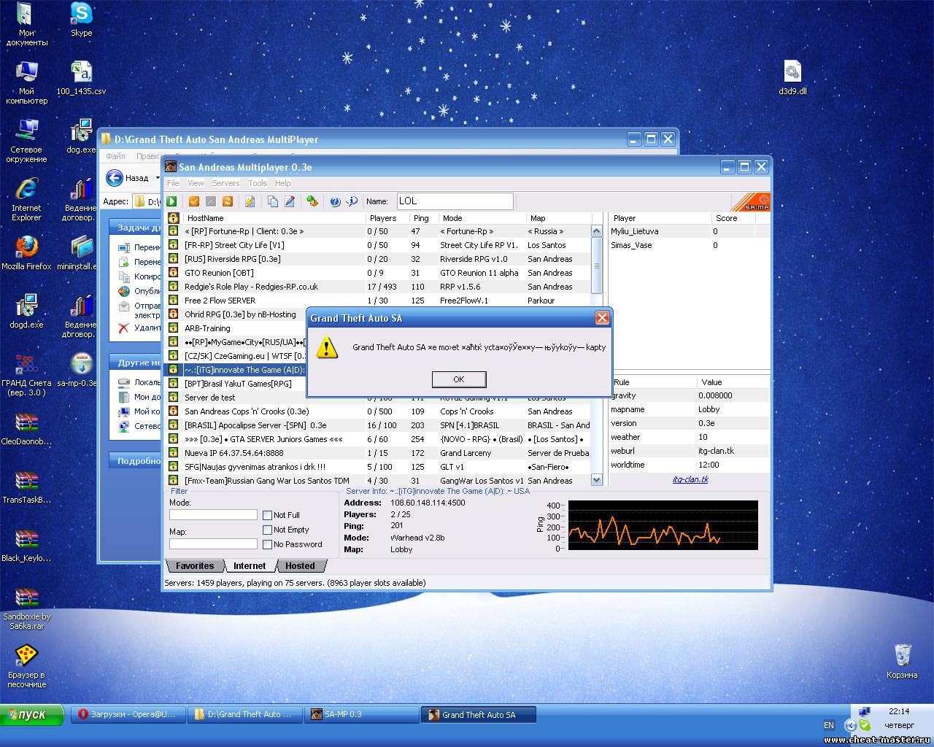Image resolution: width=934 pixels, height=747 pixels.
Task: Select the d3d9.dll desktop file
Action: pyautogui.click(x=792, y=78)
